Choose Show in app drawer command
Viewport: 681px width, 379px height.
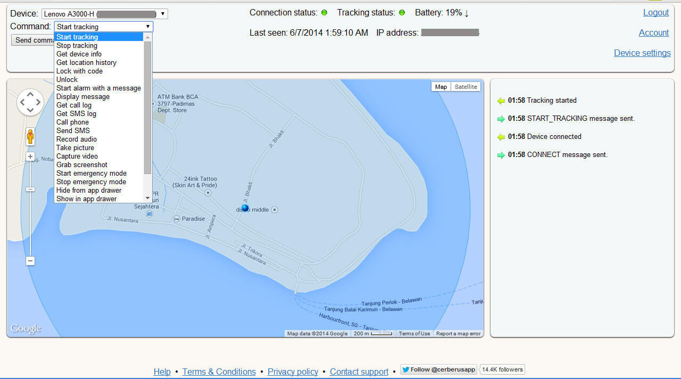(x=99, y=199)
